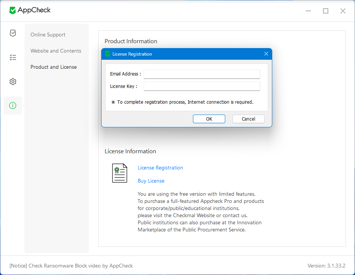This screenshot has width=355, height=275.
Task: Switch to Website and Contents section
Action: (x=56, y=51)
